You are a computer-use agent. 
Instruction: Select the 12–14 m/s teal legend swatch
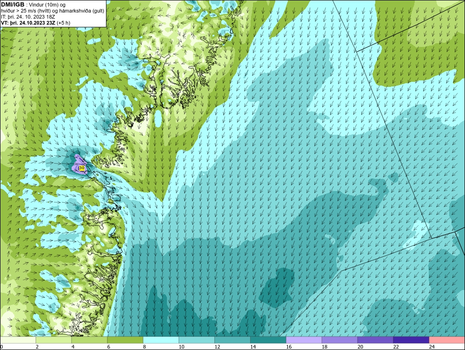click(232, 340)
